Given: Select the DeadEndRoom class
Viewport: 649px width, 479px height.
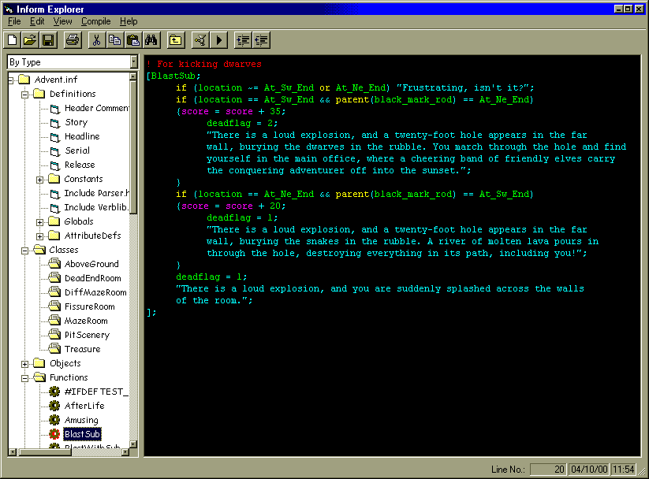Looking at the screenshot, I should (93, 278).
